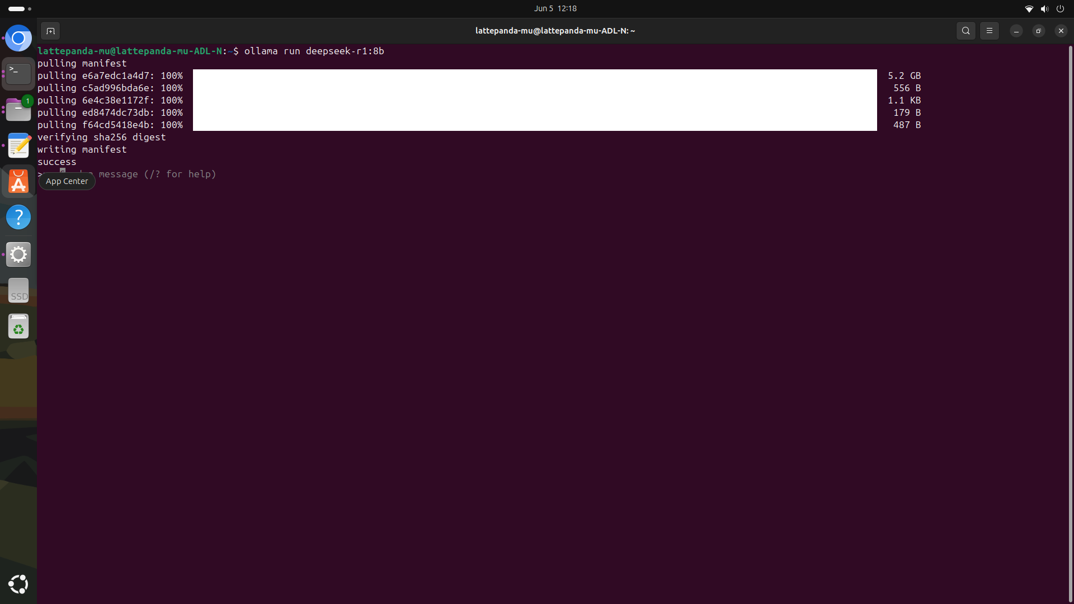Click the 'pulling e6a7edc1a4d7: 100%' line
Image resolution: width=1074 pixels, height=604 pixels.
click(110, 75)
